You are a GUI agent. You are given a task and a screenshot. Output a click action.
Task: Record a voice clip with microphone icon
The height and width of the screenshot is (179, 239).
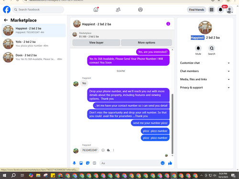point(74,163)
